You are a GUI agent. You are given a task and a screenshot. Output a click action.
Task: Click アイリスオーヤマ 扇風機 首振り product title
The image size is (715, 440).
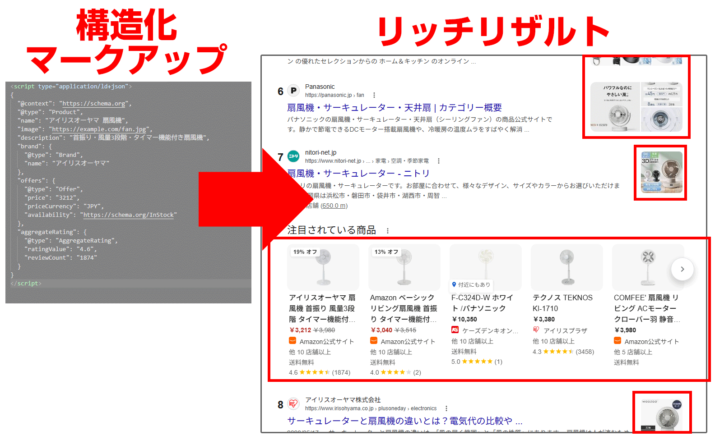[x=322, y=308]
